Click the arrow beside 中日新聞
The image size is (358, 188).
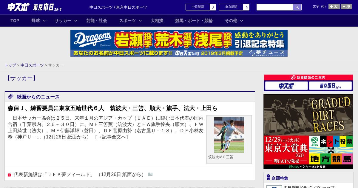(x=213, y=7)
